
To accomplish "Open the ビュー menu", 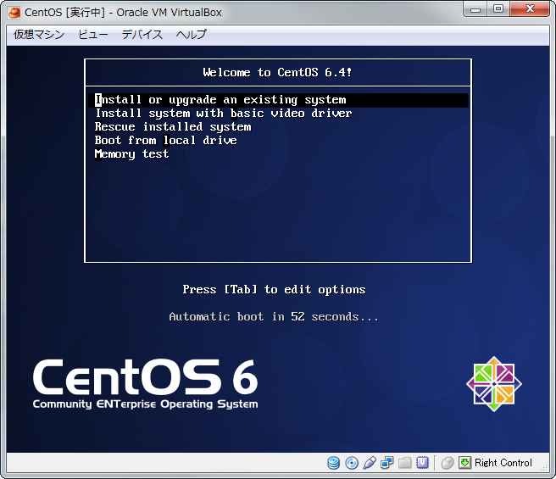I will coord(93,35).
